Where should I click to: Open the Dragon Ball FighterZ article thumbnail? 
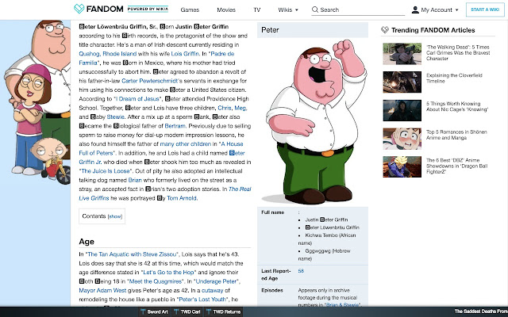pyautogui.click(x=402, y=167)
